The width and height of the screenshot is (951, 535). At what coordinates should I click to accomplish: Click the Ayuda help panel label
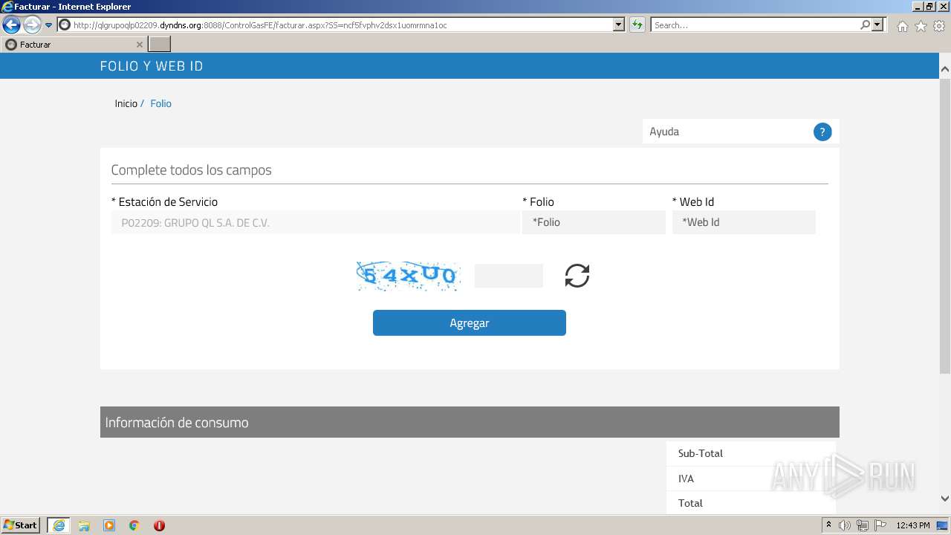click(664, 132)
